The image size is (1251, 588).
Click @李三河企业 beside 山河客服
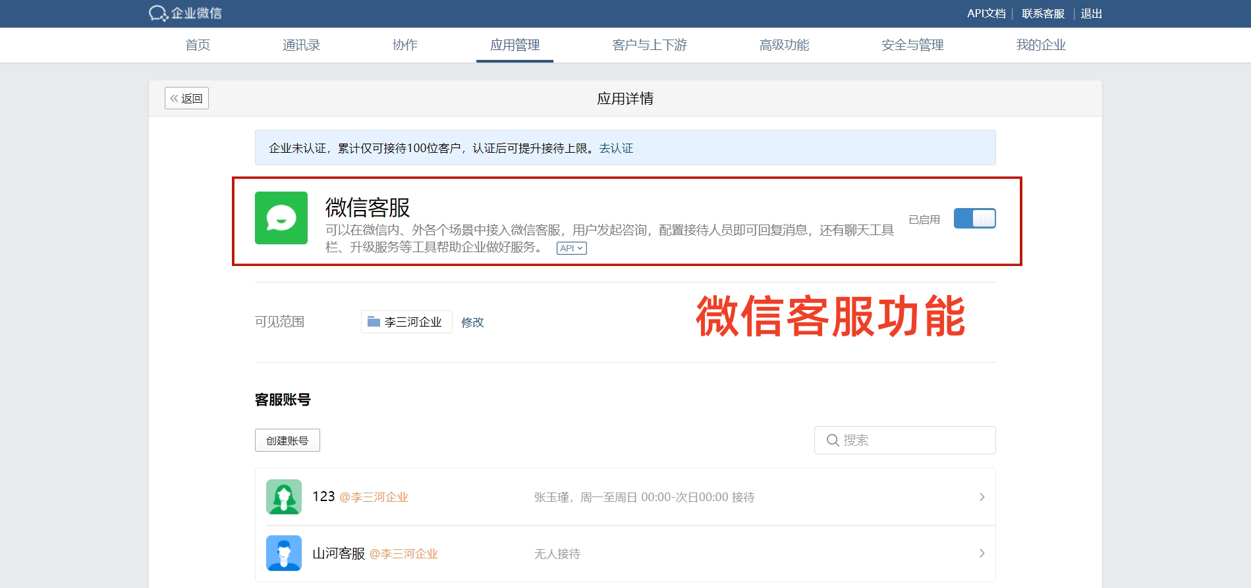tap(403, 554)
